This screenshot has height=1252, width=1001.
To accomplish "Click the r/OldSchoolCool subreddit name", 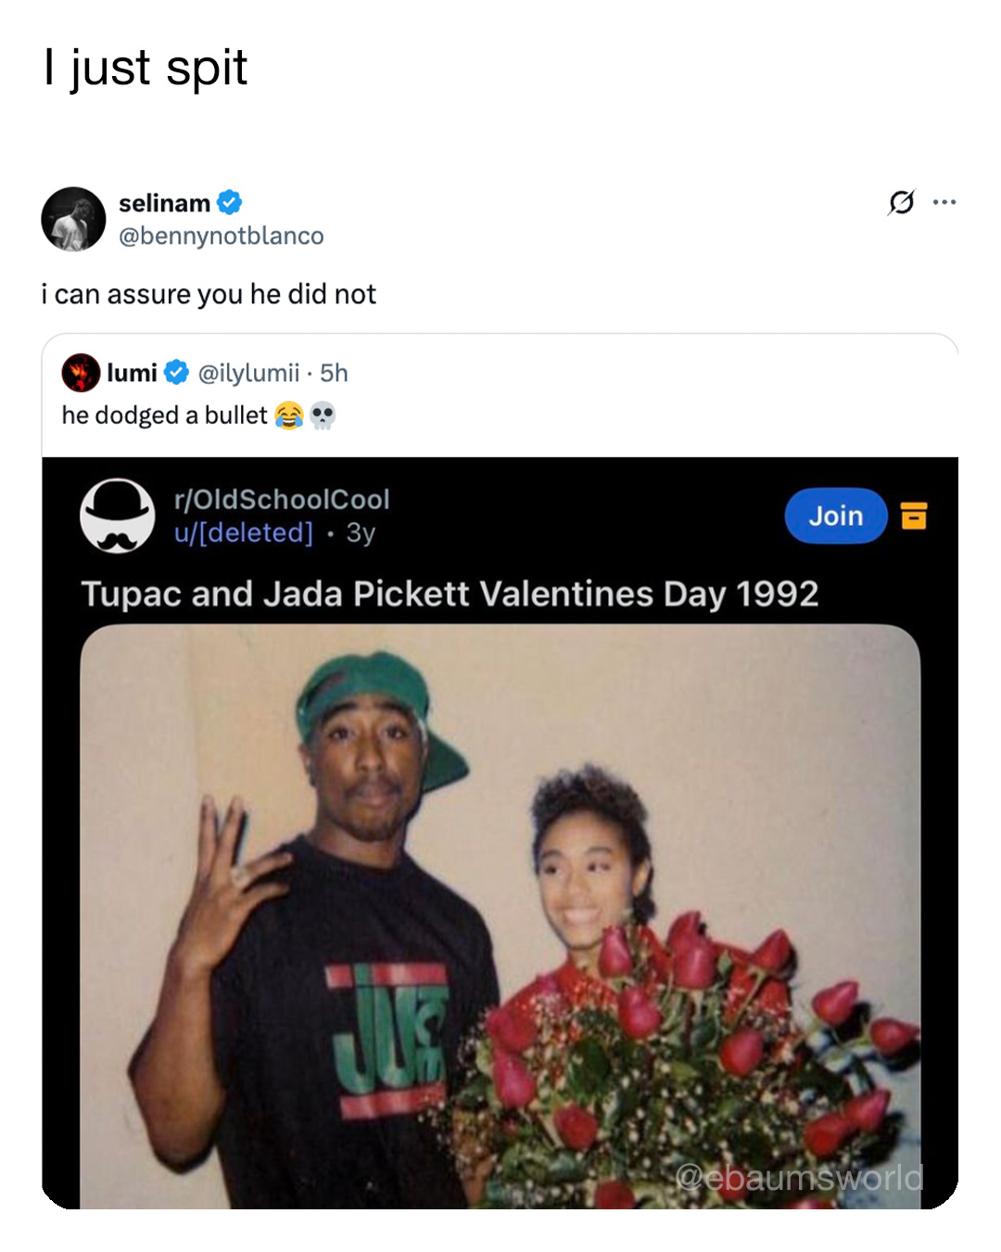I will pyautogui.click(x=280, y=499).
